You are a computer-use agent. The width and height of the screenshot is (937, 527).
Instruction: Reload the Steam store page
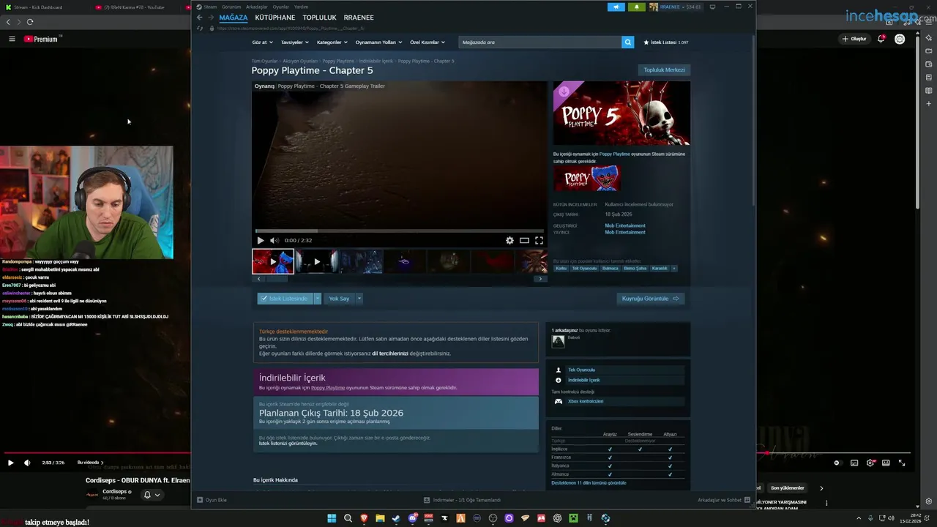tap(201, 29)
